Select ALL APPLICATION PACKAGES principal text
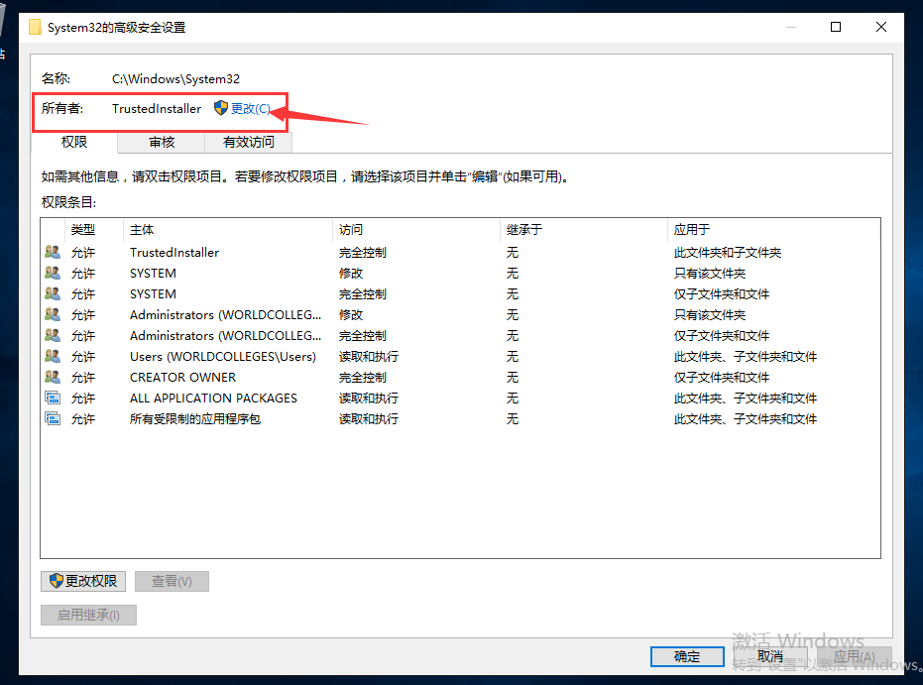The height and width of the screenshot is (685, 923). [x=213, y=399]
